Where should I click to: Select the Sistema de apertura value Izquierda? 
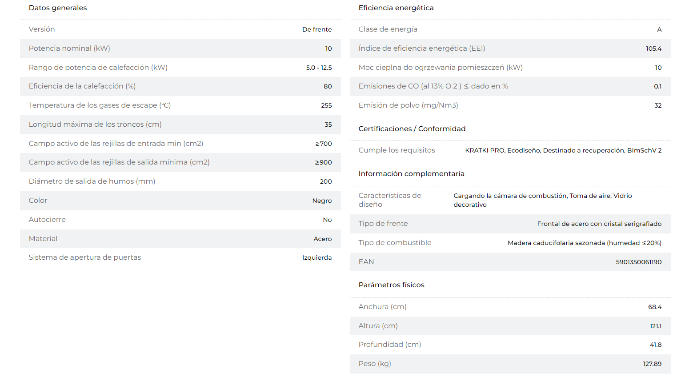(317, 257)
